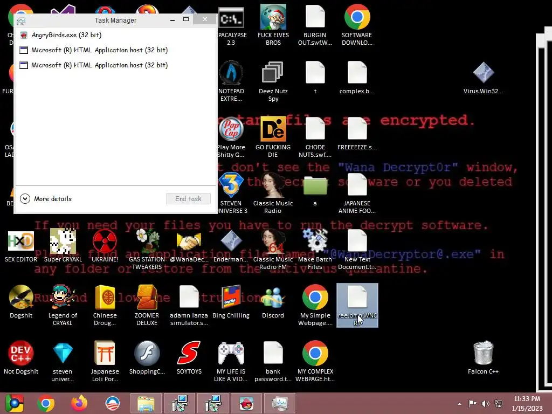Expand More details in Task Manager
The width and height of the screenshot is (552, 414).
(x=46, y=199)
